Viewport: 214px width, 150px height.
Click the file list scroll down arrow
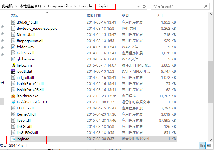click(210, 140)
